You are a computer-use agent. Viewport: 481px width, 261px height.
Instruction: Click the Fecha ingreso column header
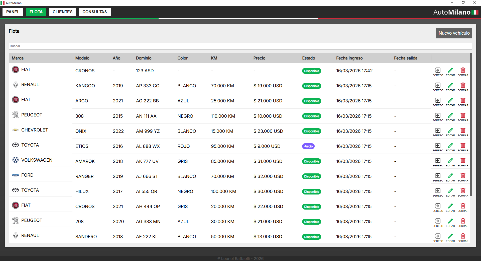coord(349,58)
